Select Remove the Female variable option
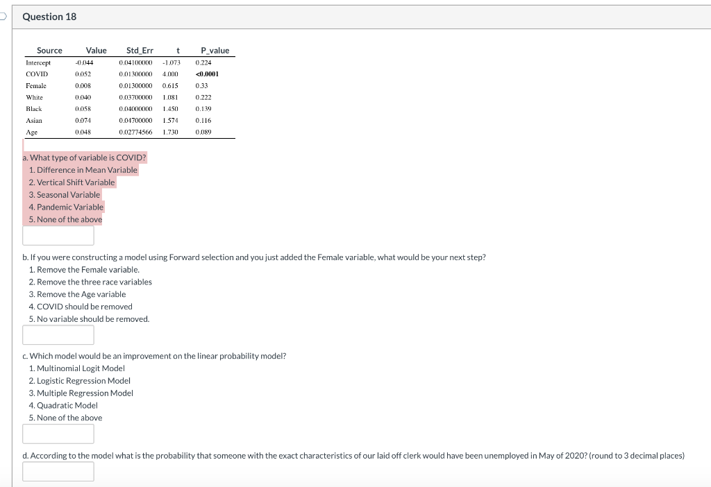This screenshot has width=711, height=487. tap(82, 269)
